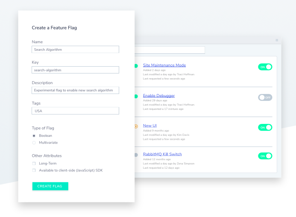Click the orange status icon beside New UI
The image size is (296, 217).
point(136,126)
